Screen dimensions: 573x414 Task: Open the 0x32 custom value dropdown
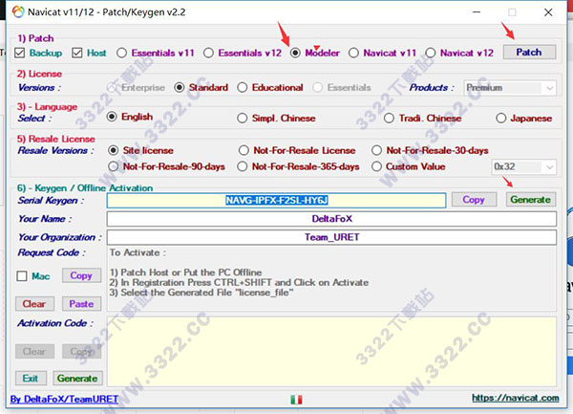523,166
